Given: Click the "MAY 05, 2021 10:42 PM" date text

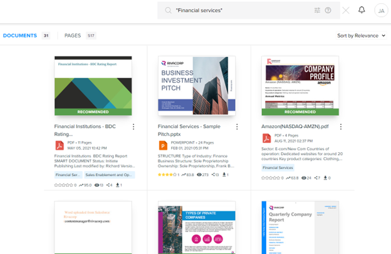Looking at the screenshot, I should [87, 148].
